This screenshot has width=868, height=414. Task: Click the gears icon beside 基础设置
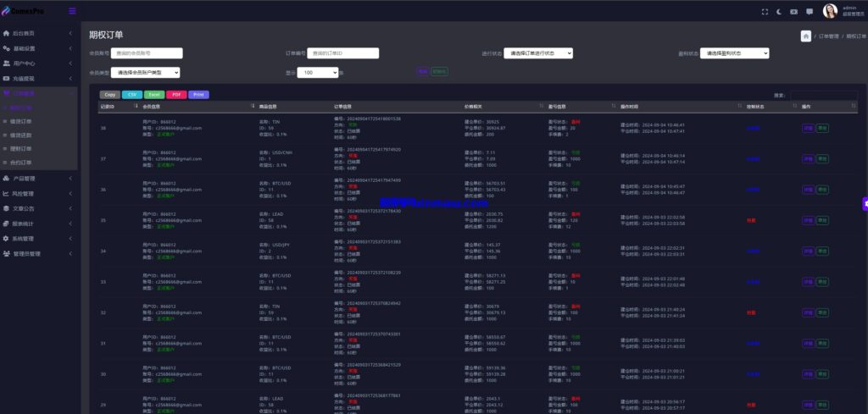click(6, 48)
